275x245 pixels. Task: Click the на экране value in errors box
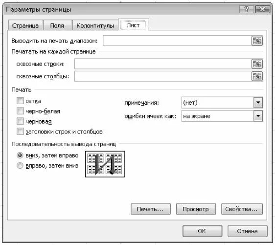coord(197,116)
